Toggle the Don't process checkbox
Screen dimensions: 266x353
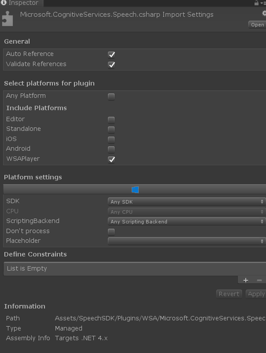111,231
